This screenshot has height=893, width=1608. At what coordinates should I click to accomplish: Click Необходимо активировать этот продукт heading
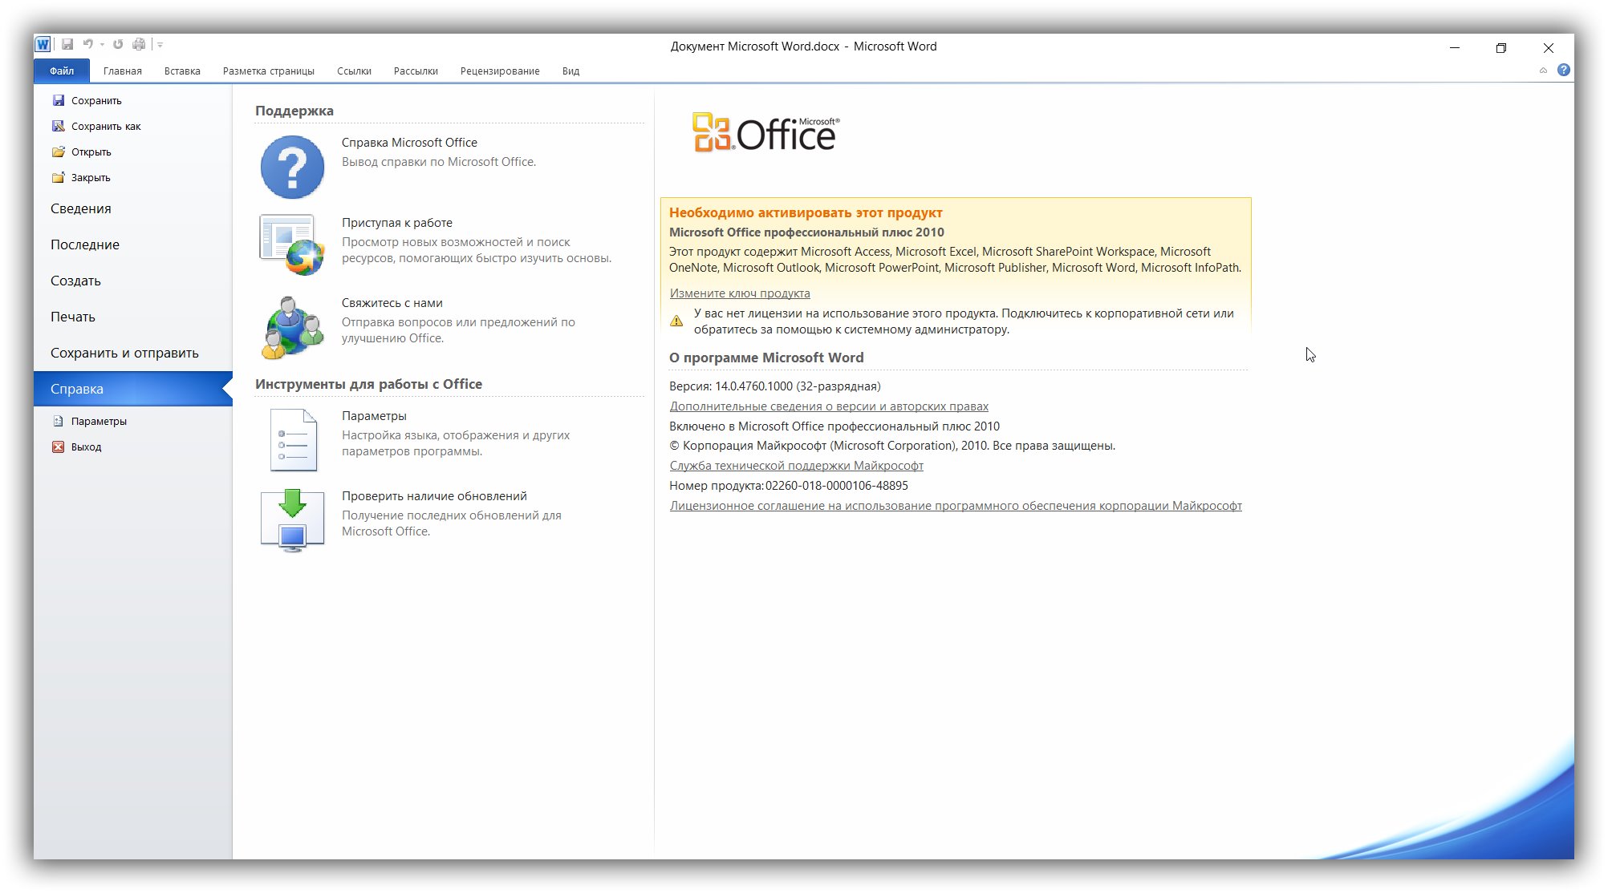(x=806, y=212)
